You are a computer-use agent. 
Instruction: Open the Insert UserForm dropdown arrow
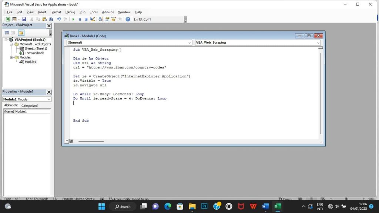tap(19, 19)
